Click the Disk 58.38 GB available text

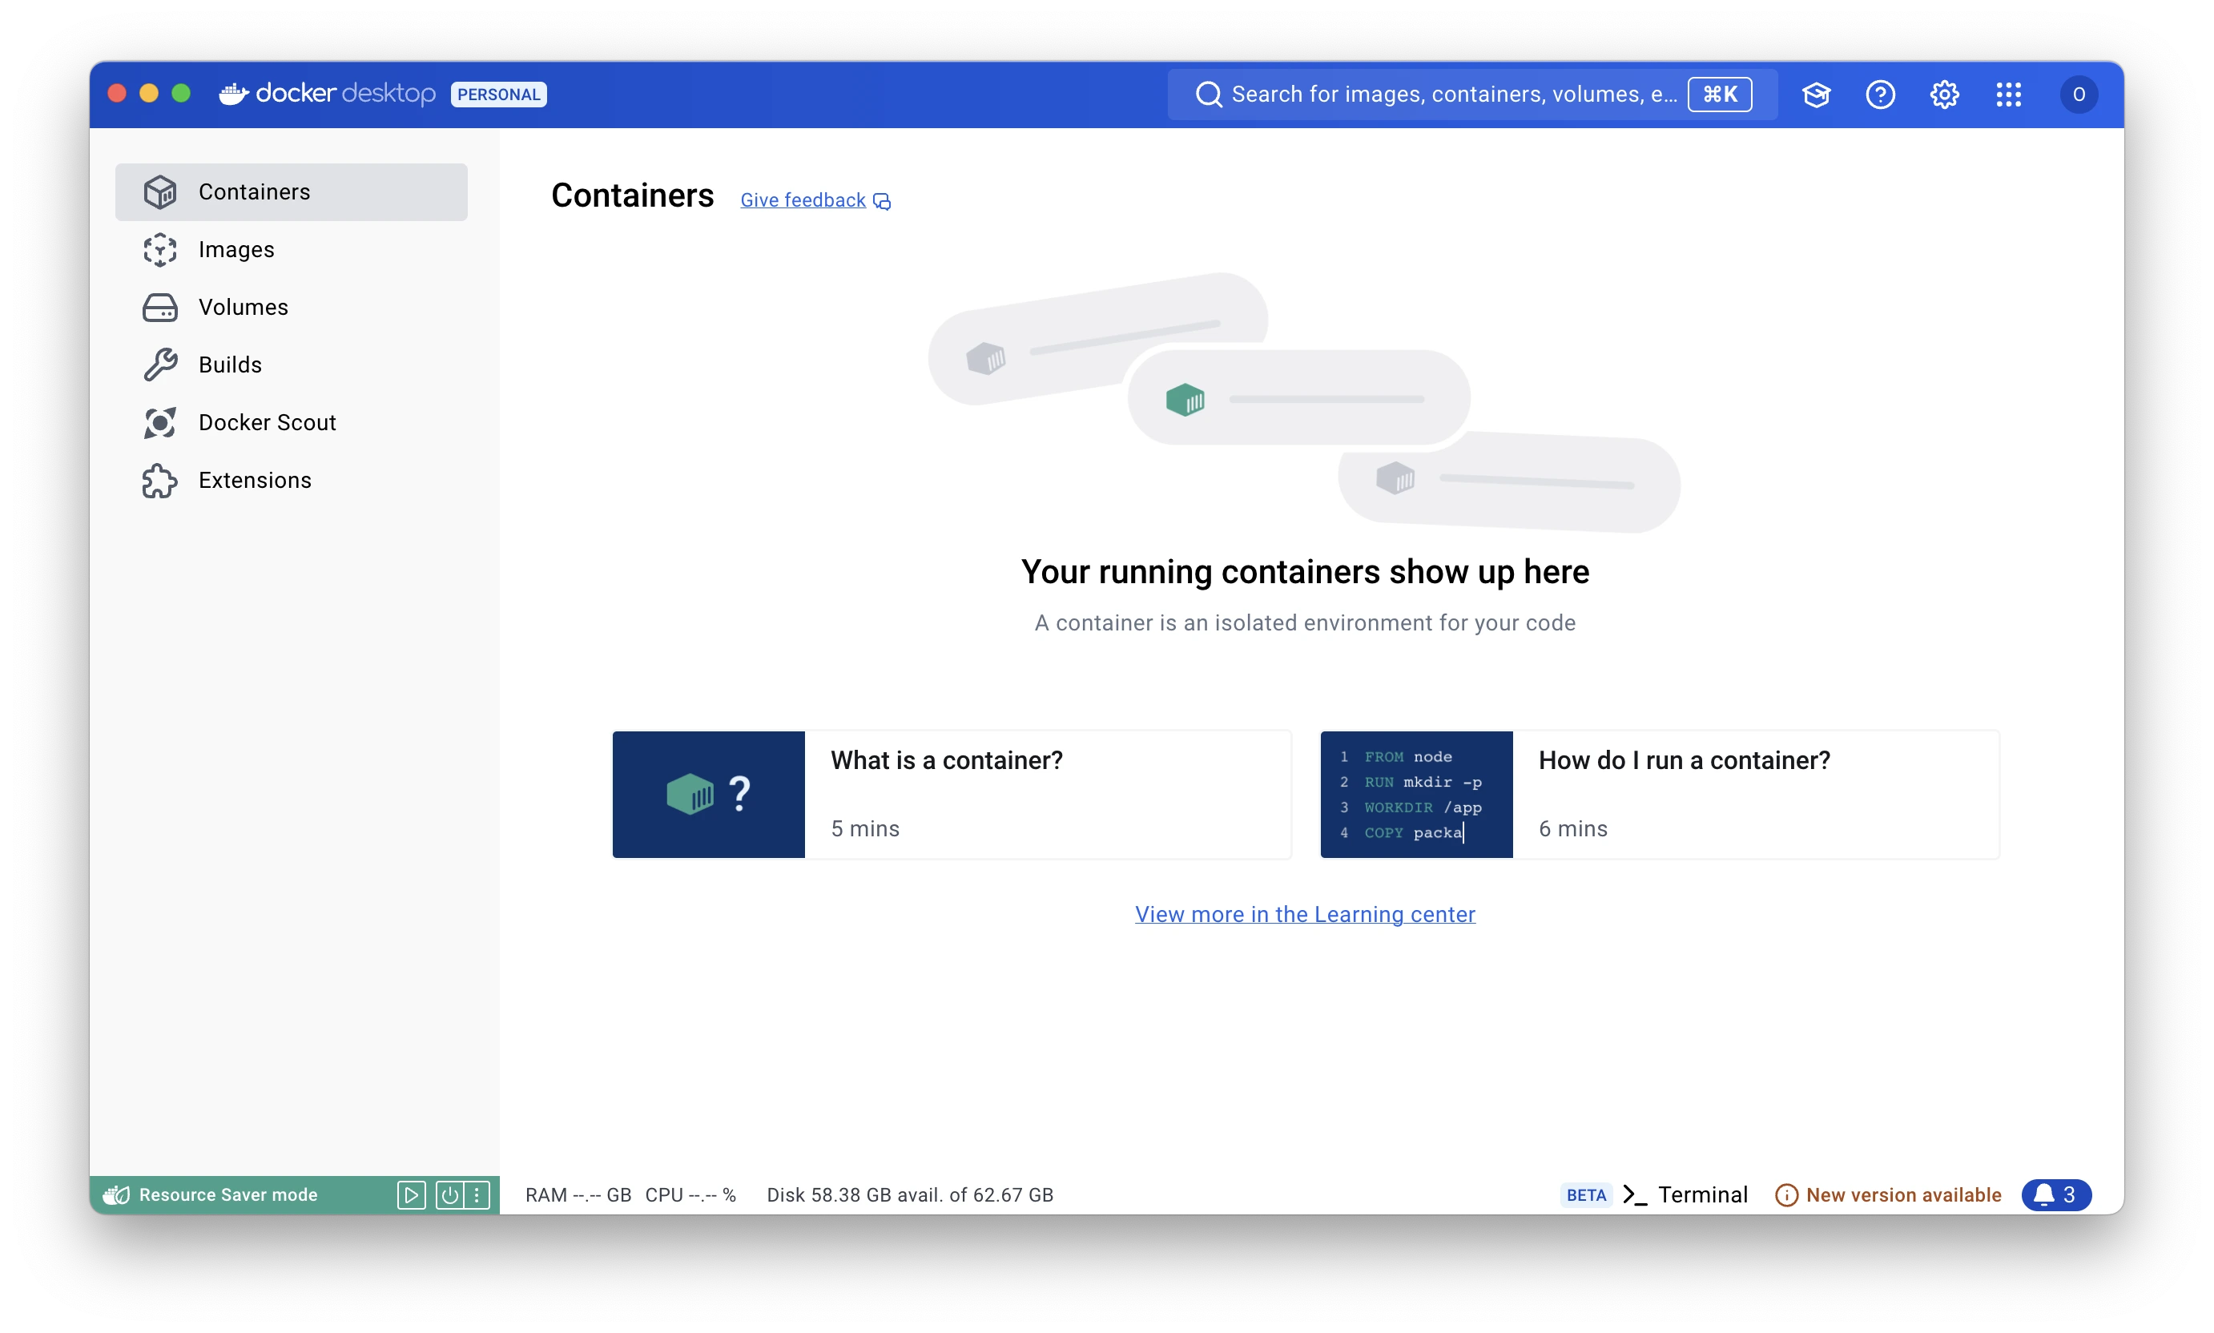pos(909,1194)
